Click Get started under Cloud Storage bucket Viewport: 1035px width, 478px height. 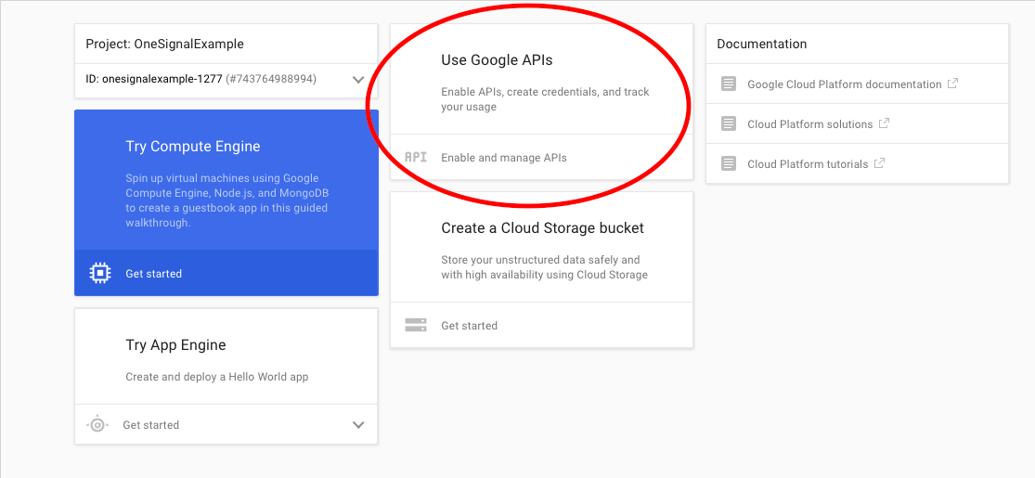tap(470, 326)
